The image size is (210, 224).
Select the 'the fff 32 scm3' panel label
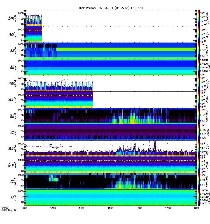pyautogui.click(x=12, y=165)
